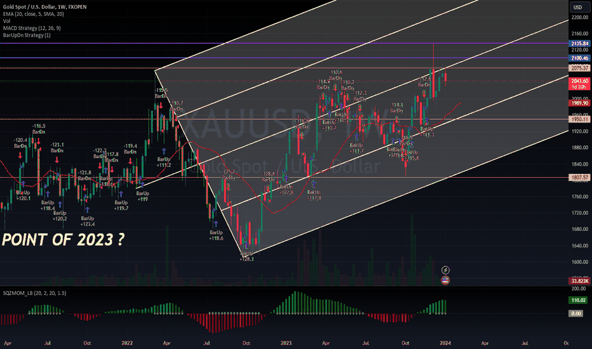Click the 2100.46 blue price label
This screenshot has width=592, height=349.
coord(579,58)
